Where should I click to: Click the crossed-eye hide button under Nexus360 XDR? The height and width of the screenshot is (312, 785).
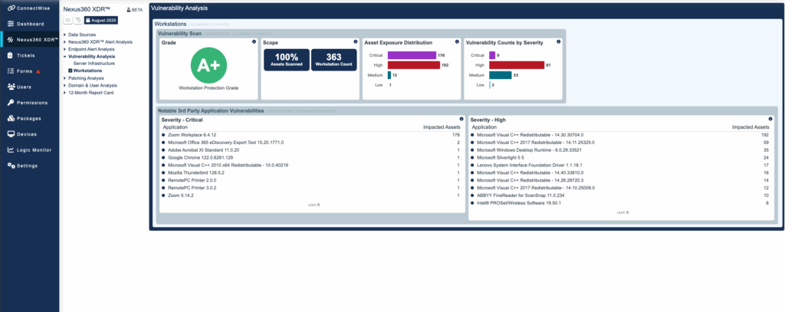click(x=67, y=20)
